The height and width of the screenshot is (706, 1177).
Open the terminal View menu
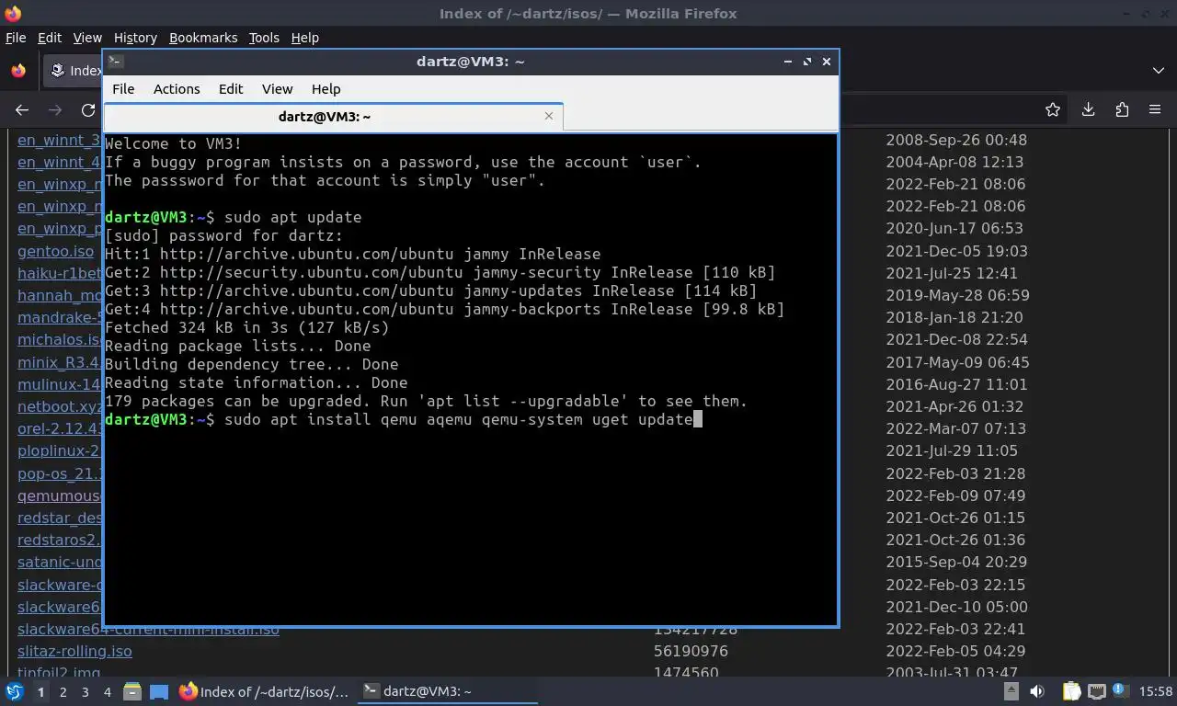coord(277,89)
